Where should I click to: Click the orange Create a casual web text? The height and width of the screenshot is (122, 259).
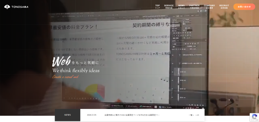65,77
